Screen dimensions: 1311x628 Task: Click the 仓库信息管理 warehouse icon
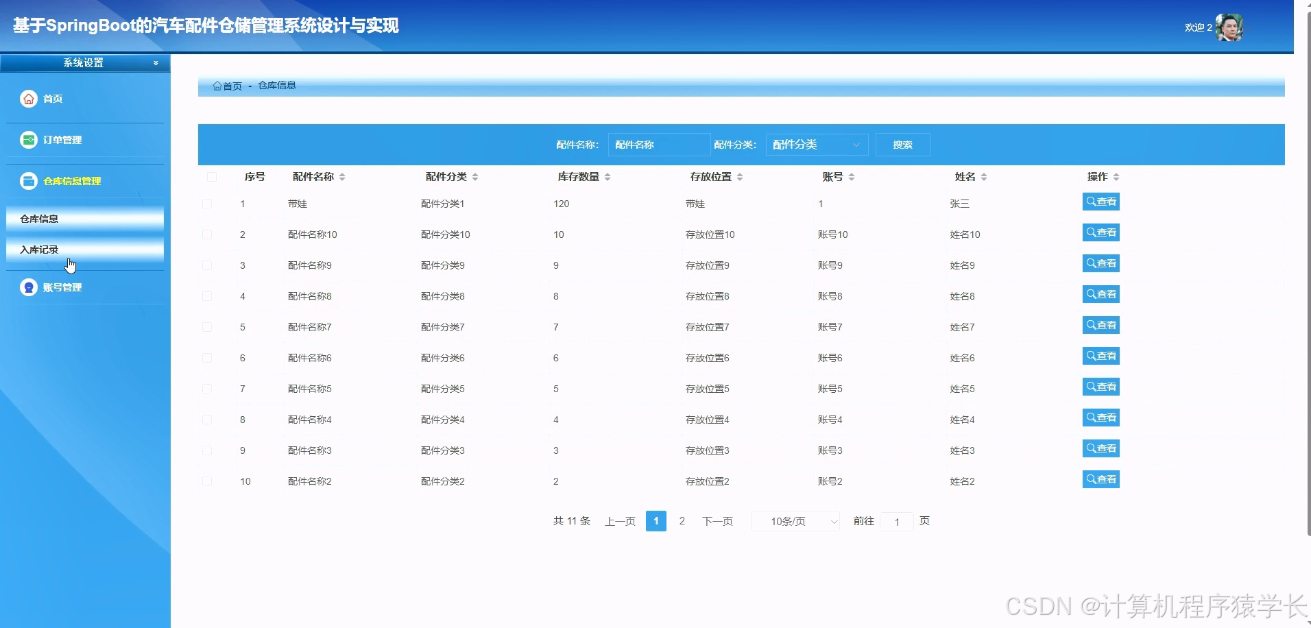click(x=28, y=180)
